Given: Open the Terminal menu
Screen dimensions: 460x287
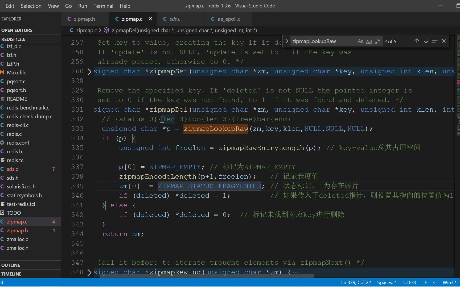Looking at the screenshot, I should [x=103, y=6].
